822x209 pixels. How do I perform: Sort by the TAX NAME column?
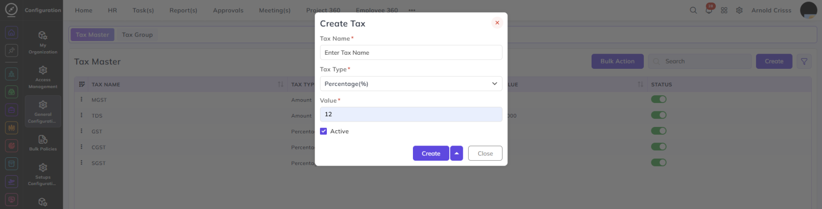[280, 84]
